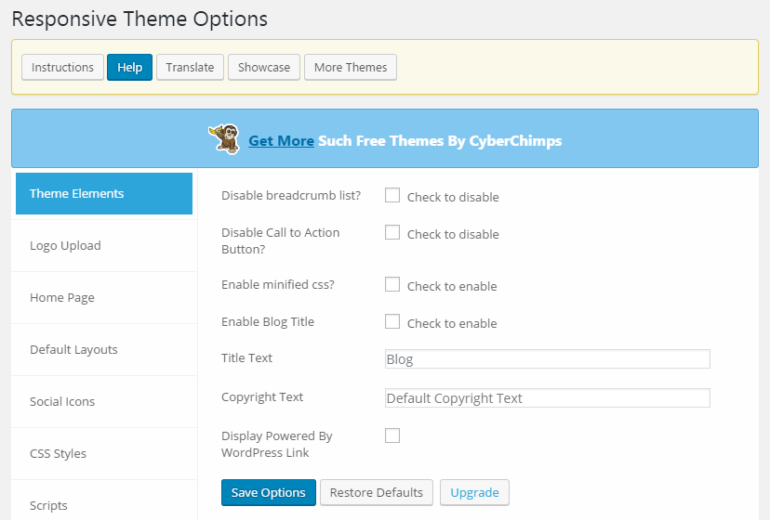Check Display Powered By WordPress Link box
This screenshot has width=770, height=520.
click(392, 435)
